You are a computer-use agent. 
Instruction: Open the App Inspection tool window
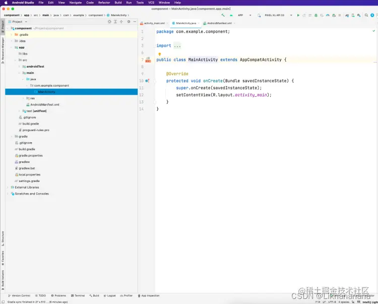pos(149,295)
